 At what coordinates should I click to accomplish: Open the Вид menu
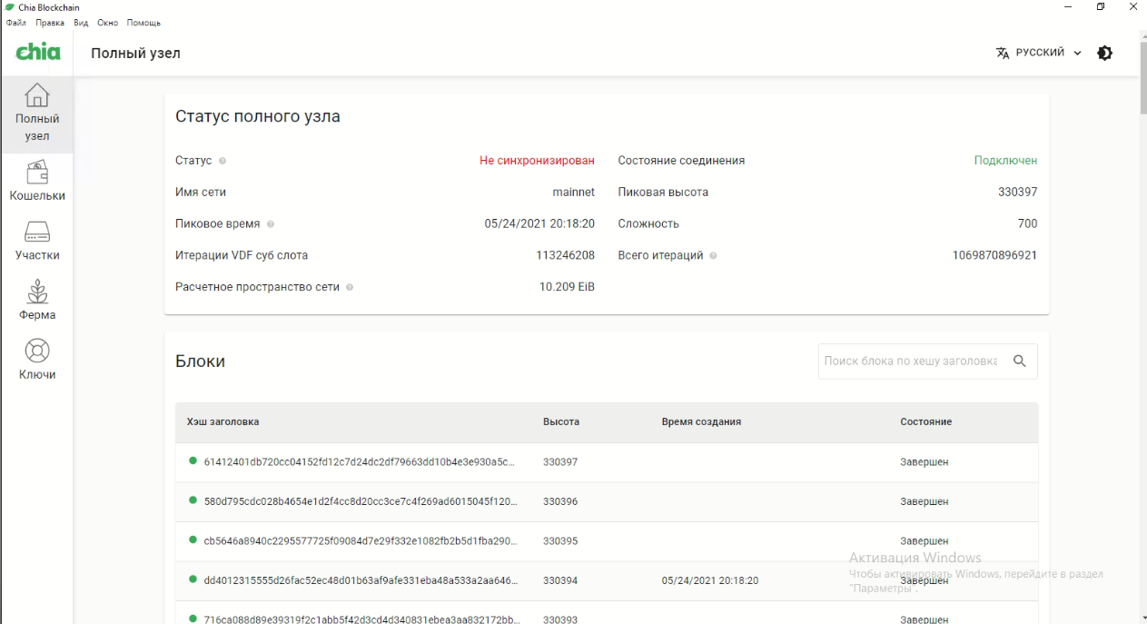coord(81,23)
